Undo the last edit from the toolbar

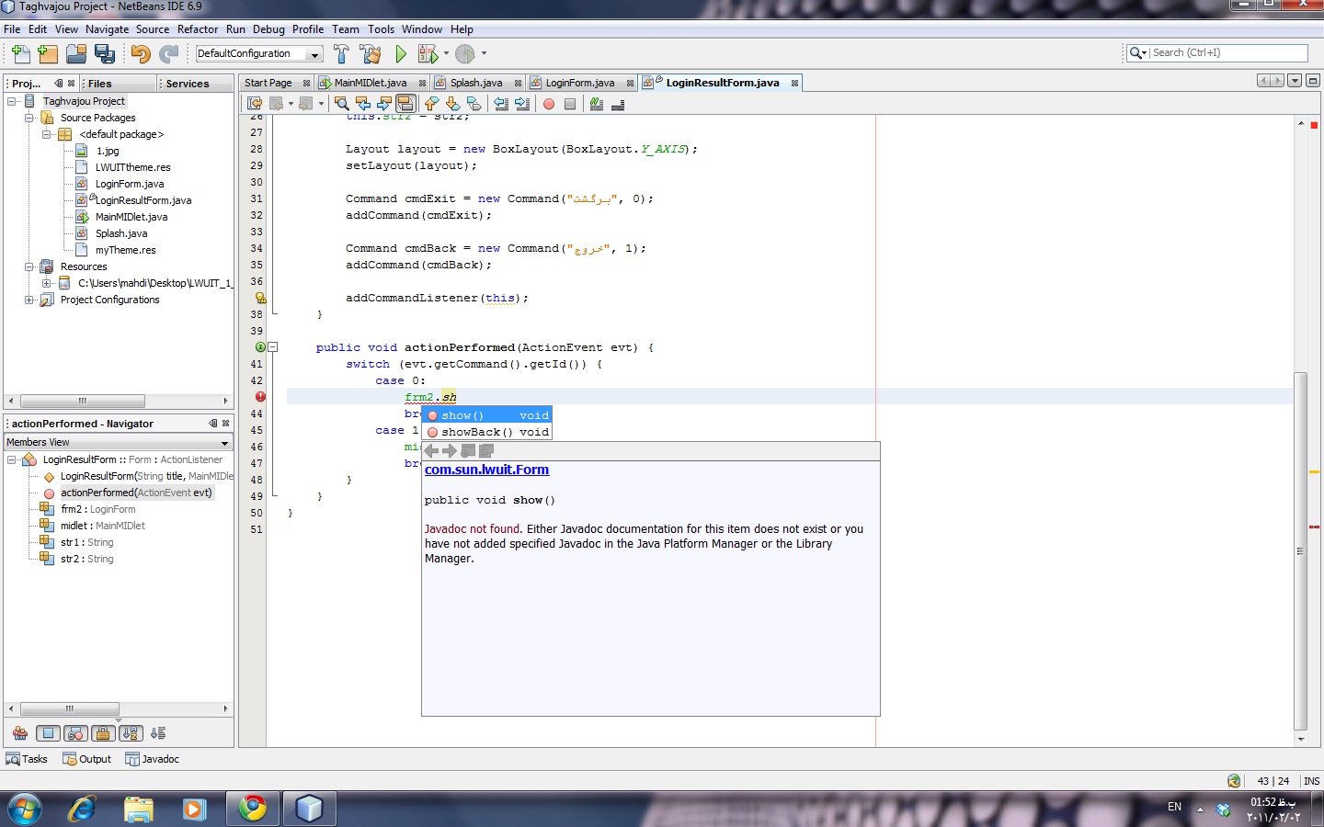pos(141,54)
